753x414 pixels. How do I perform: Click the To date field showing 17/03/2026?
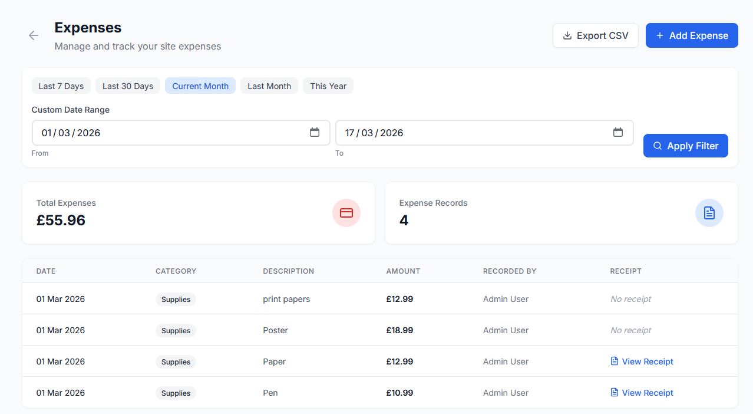point(484,133)
